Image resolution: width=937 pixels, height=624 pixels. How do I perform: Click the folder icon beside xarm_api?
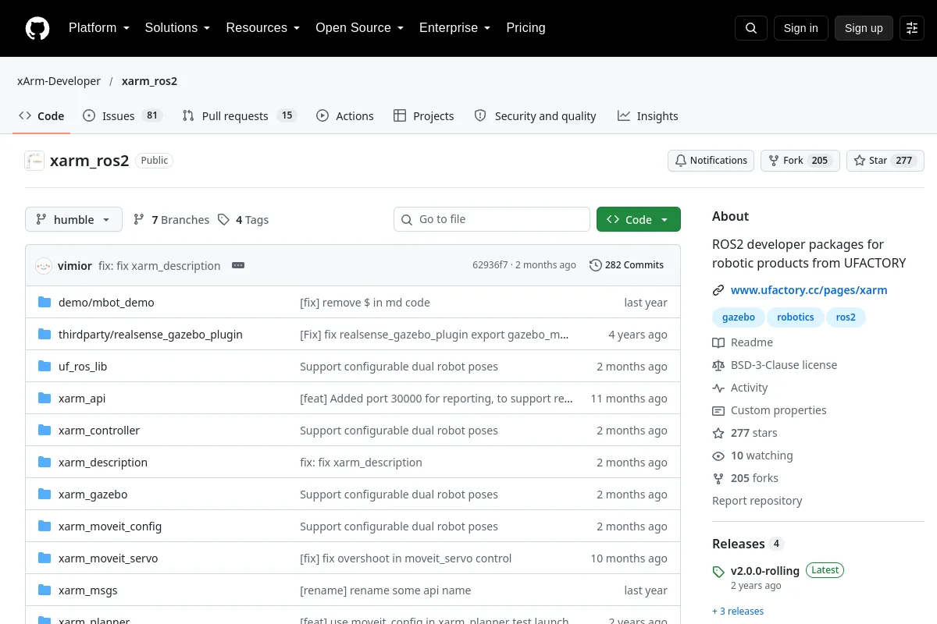[45, 399]
